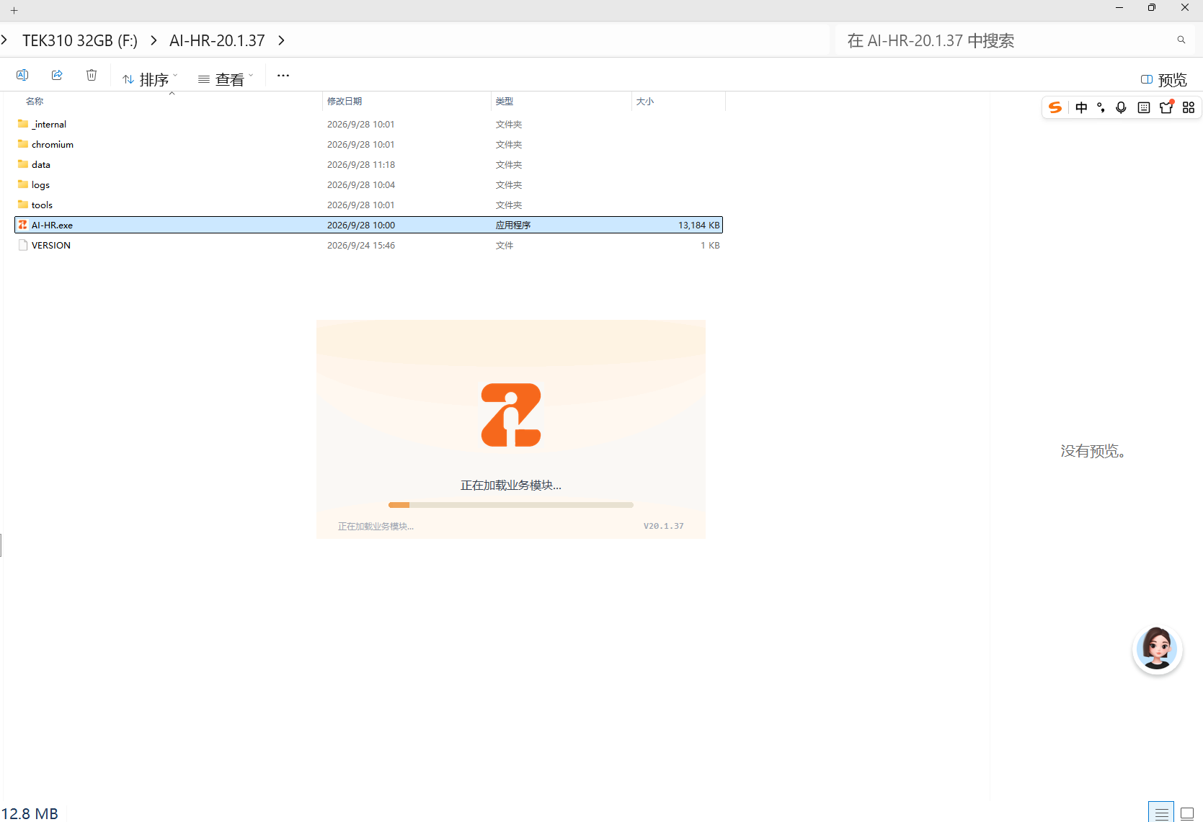This screenshot has height=822, width=1203.
Task: Click the share icon in toolbar
Action: click(x=57, y=75)
